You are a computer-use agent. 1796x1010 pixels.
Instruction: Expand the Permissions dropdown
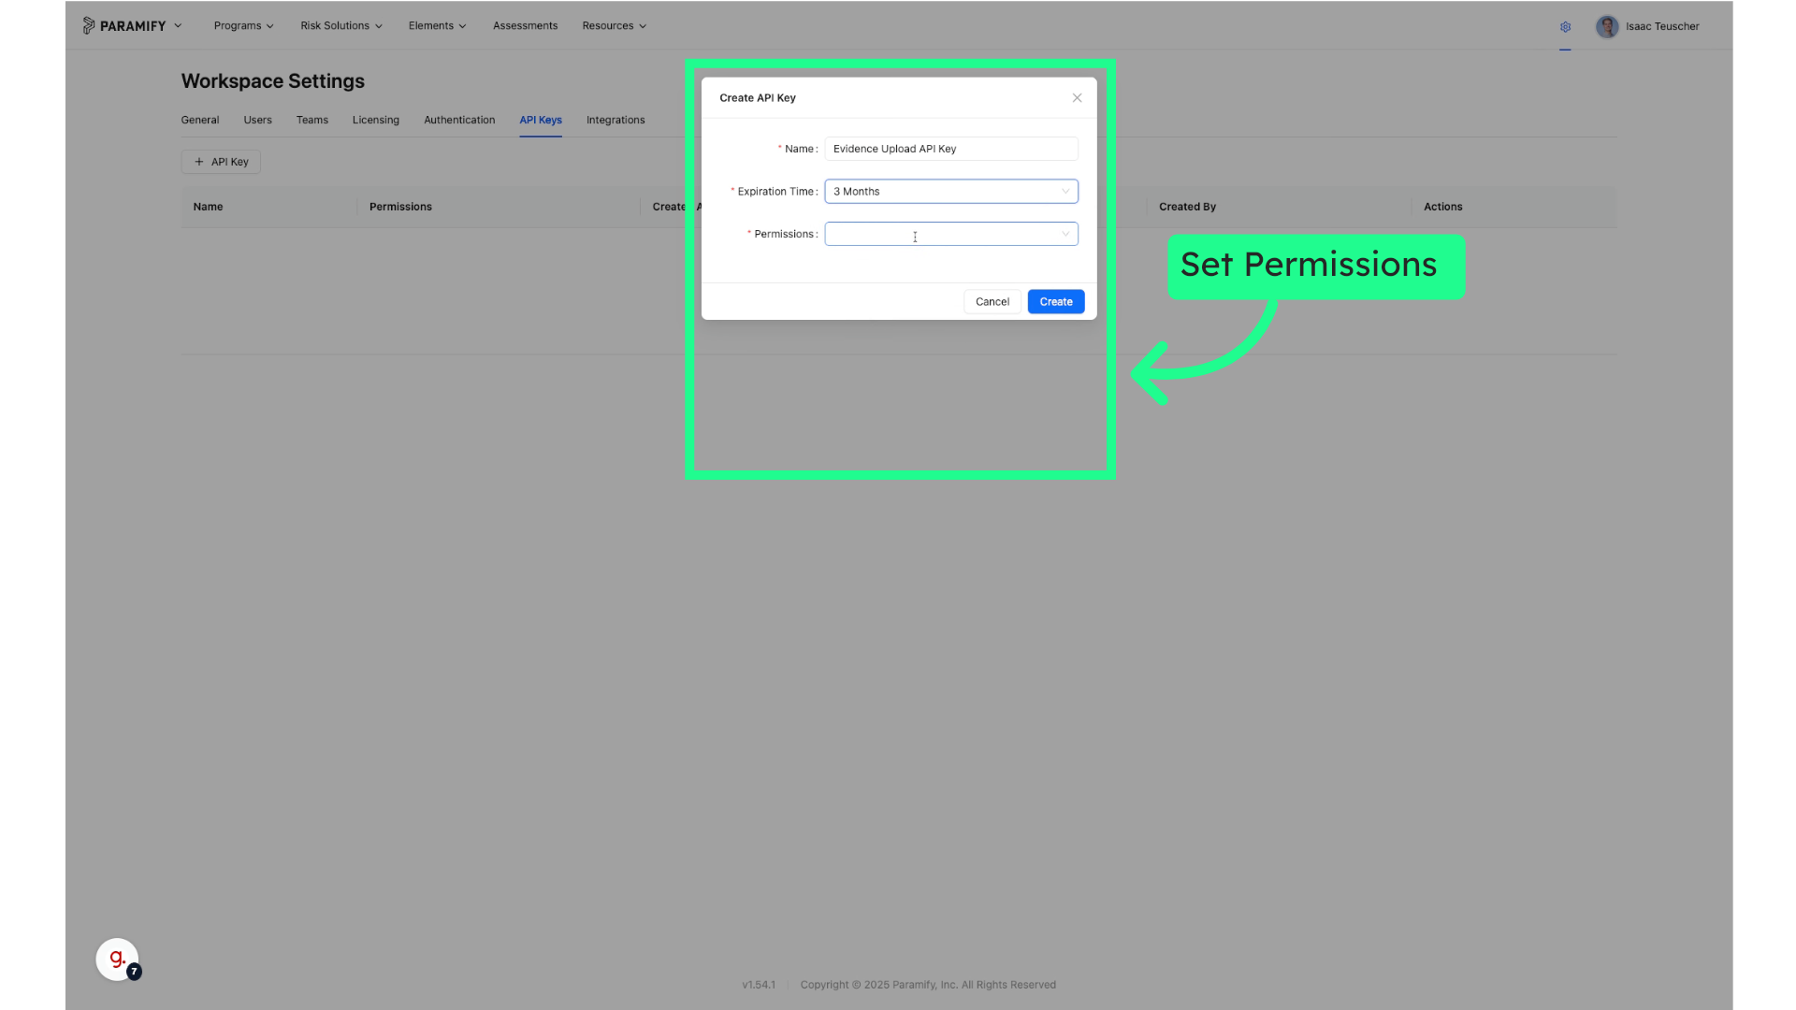click(951, 234)
